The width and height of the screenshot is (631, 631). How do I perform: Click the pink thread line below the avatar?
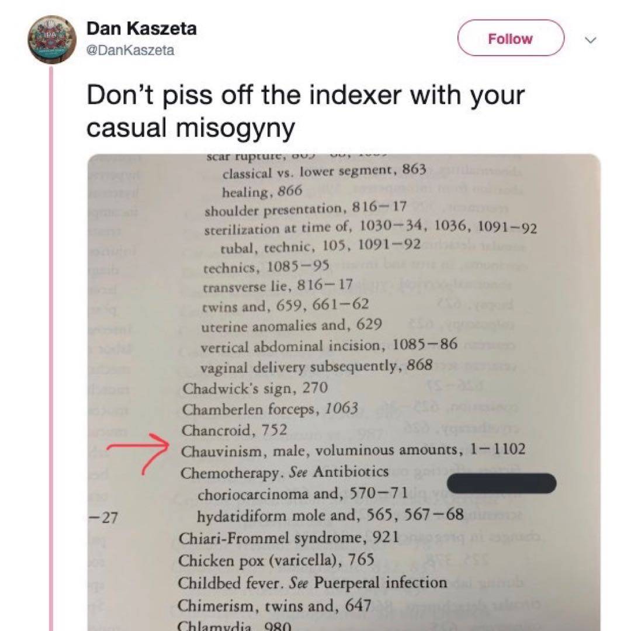(x=52, y=351)
